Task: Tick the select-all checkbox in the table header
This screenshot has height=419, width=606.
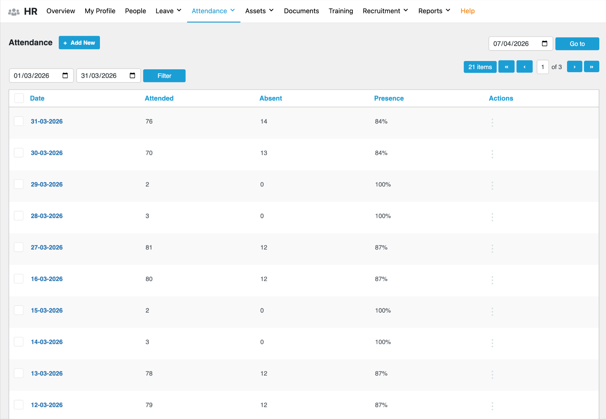Action: click(19, 98)
